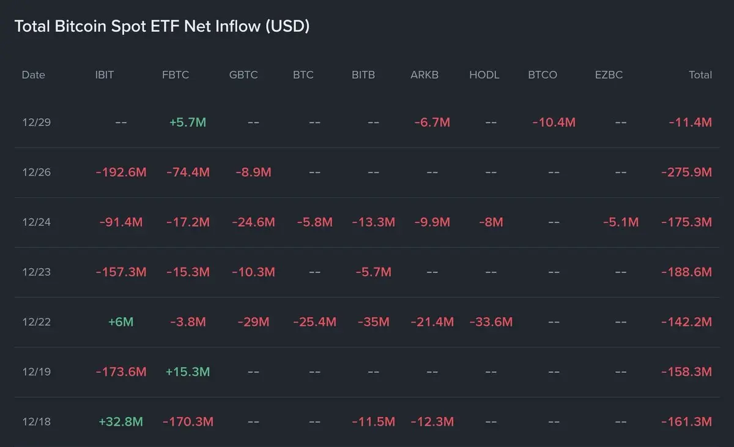Click HODL -33.6M value on 12/22
Image resolution: width=734 pixels, height=447 pixels.
tap(491, 322)
